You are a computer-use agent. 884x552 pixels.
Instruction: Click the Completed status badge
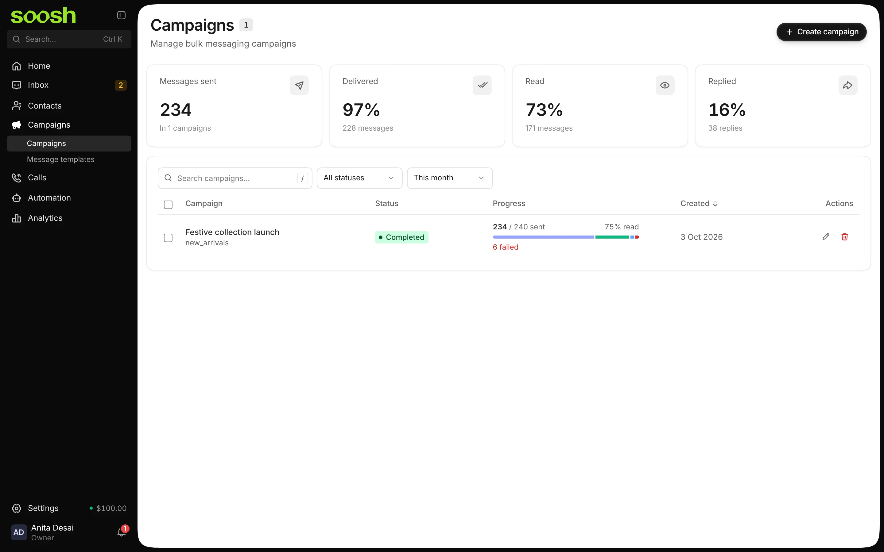click(401, 237)
